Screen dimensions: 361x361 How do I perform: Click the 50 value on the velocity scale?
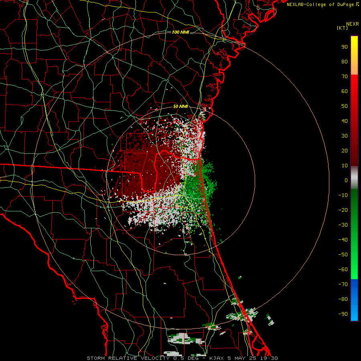pyautogui.click(x=345, y=106)
